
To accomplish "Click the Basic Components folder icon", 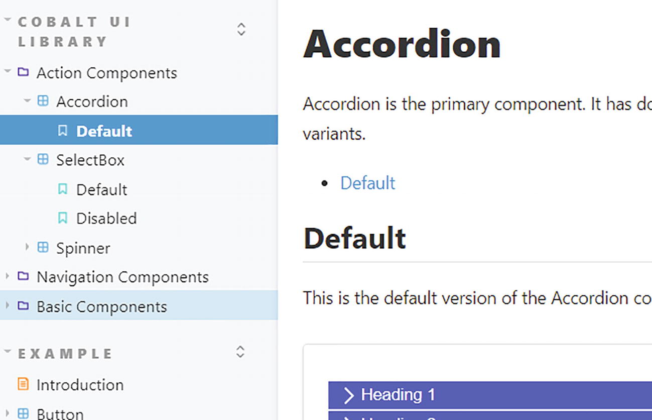I will click(23, 305).
